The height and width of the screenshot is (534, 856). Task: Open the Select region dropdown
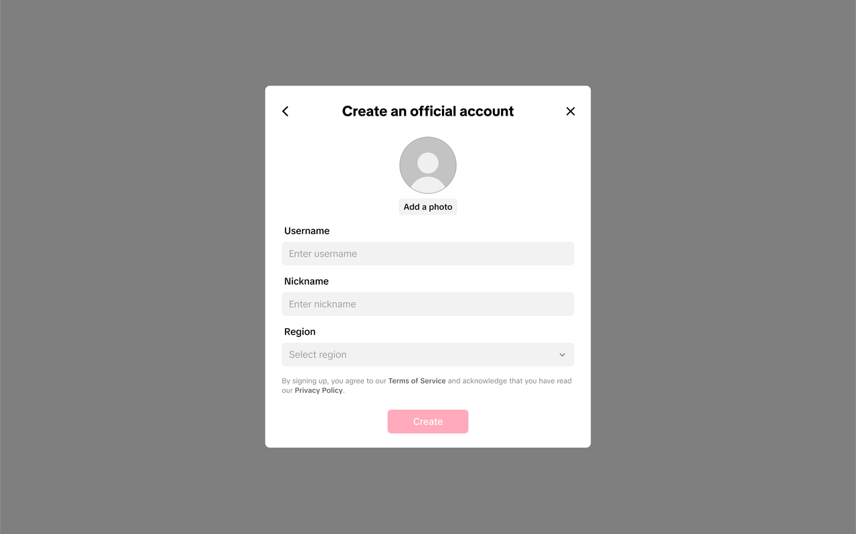pos(428,355)
